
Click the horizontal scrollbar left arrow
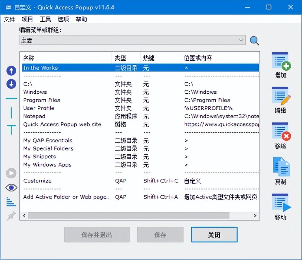[24, 215]
